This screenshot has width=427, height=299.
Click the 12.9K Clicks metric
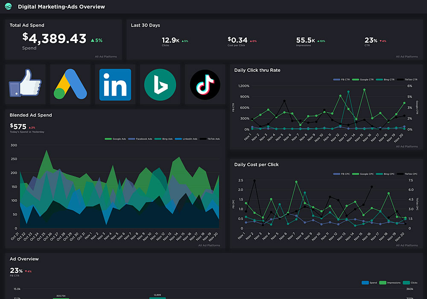click(171, 40)
